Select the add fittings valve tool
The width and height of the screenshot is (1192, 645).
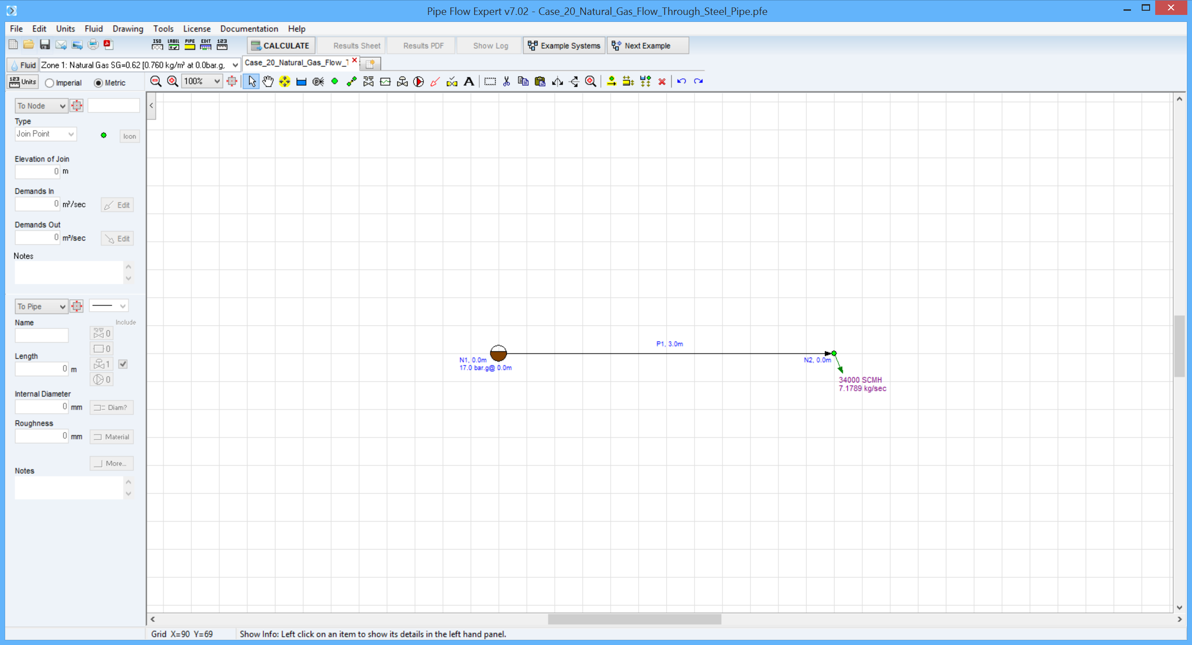coord(368,82)
